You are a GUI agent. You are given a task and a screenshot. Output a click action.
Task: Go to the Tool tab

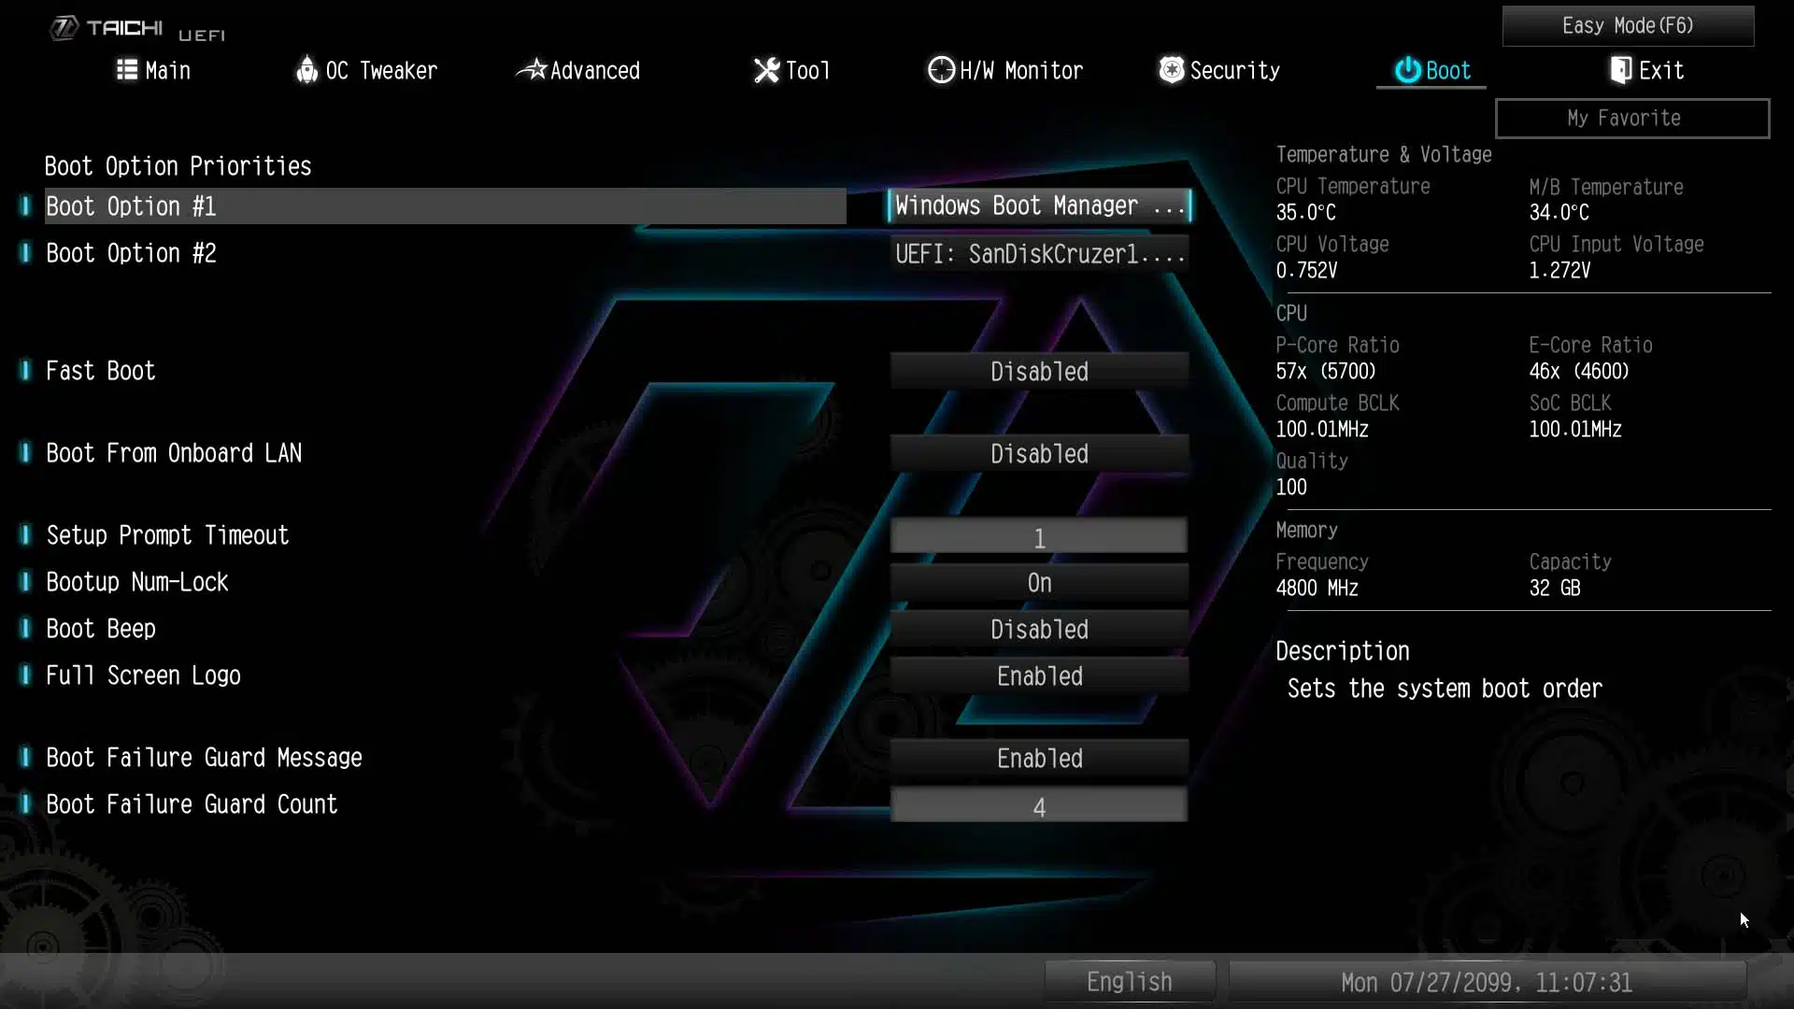click(x=792, y=70)
